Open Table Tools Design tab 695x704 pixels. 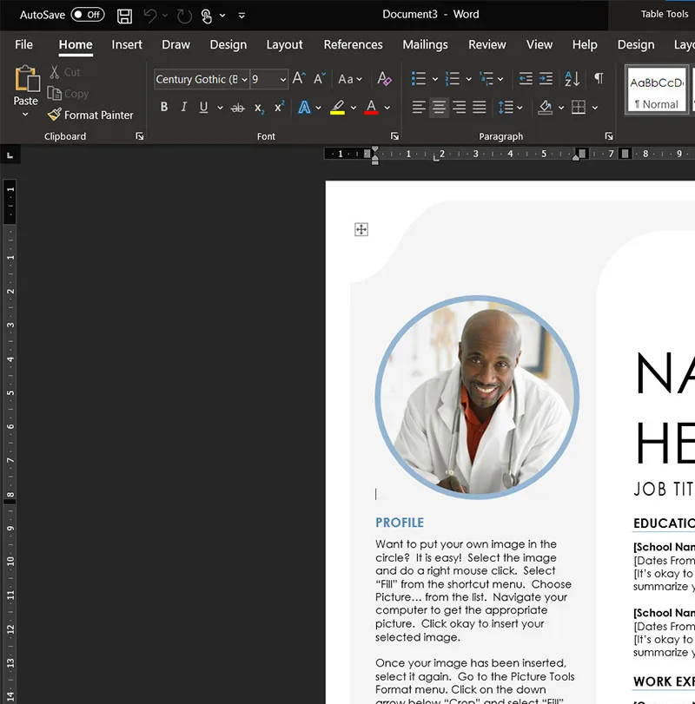coord(636,44)
